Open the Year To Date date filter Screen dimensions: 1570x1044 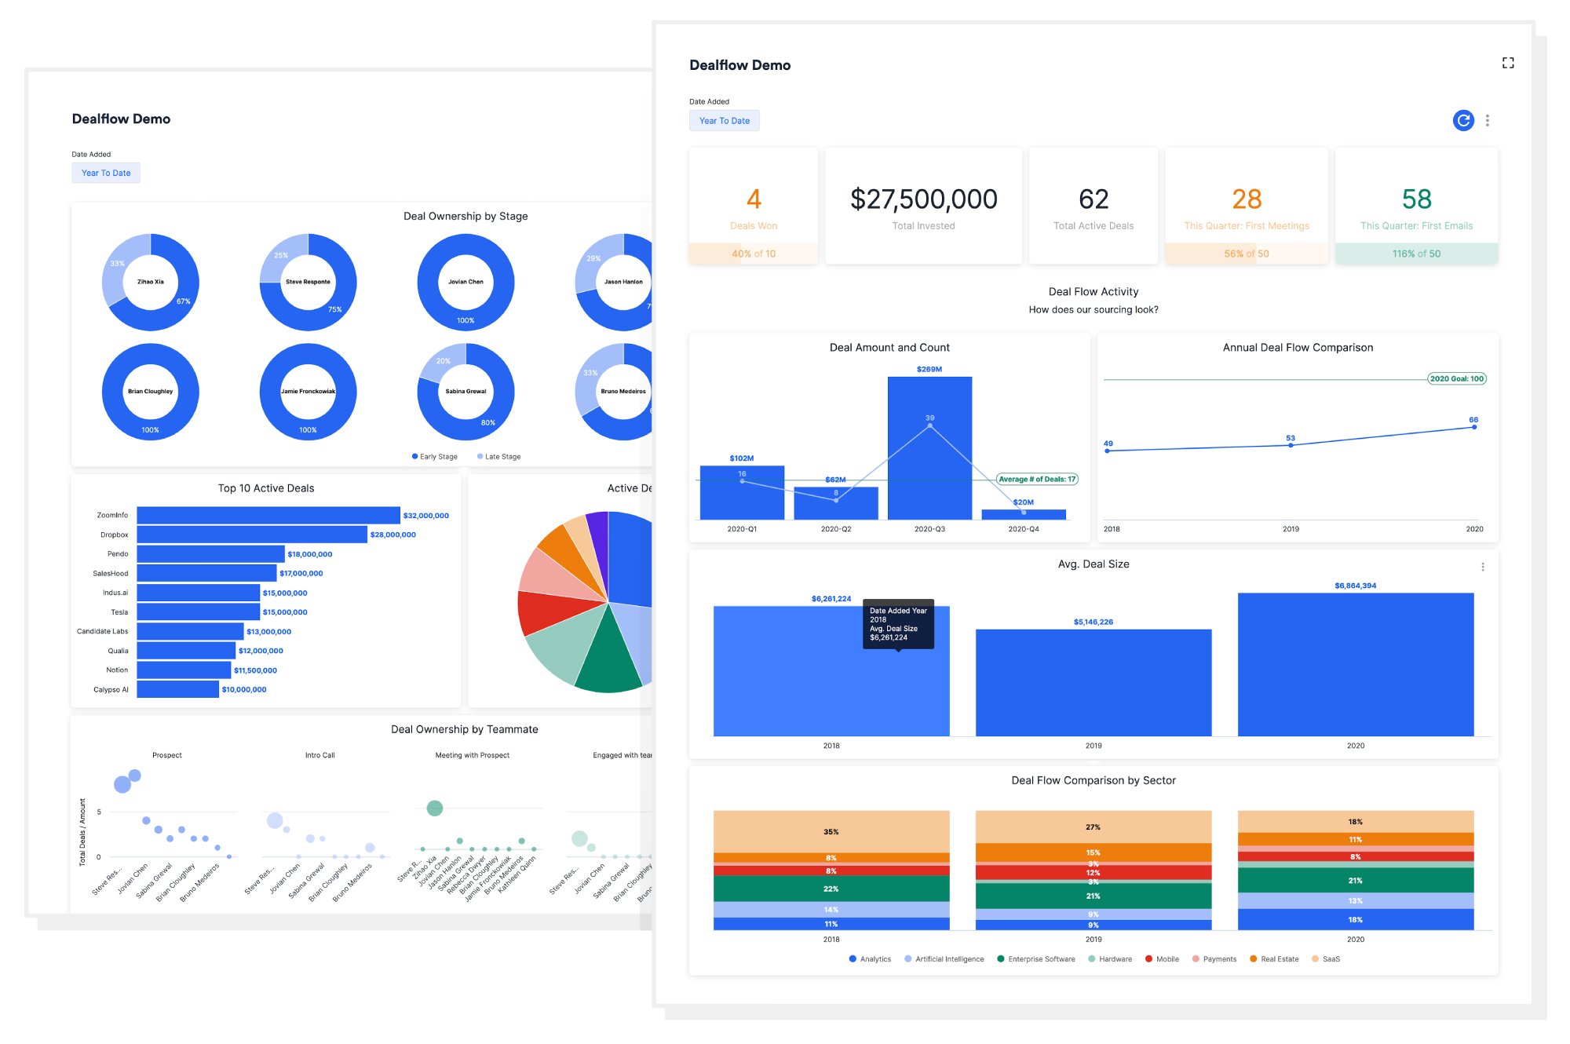(724, 120)
